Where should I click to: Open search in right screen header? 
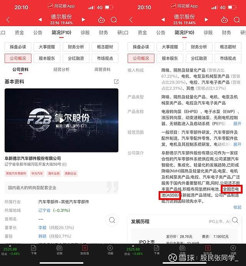pos(237,20)
